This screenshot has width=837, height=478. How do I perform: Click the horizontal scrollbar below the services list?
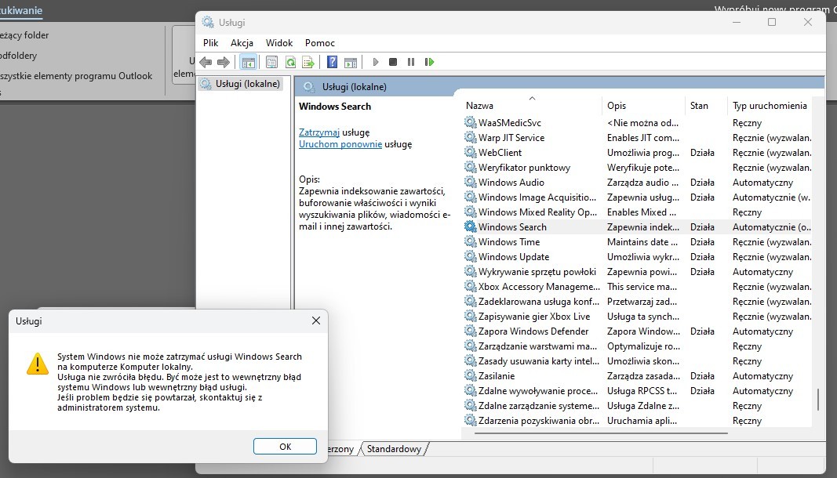pyautogui.click(x=601, y=433)
